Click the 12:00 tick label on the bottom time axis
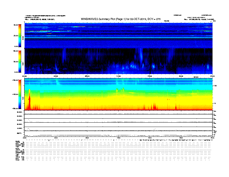 point(119,138)
